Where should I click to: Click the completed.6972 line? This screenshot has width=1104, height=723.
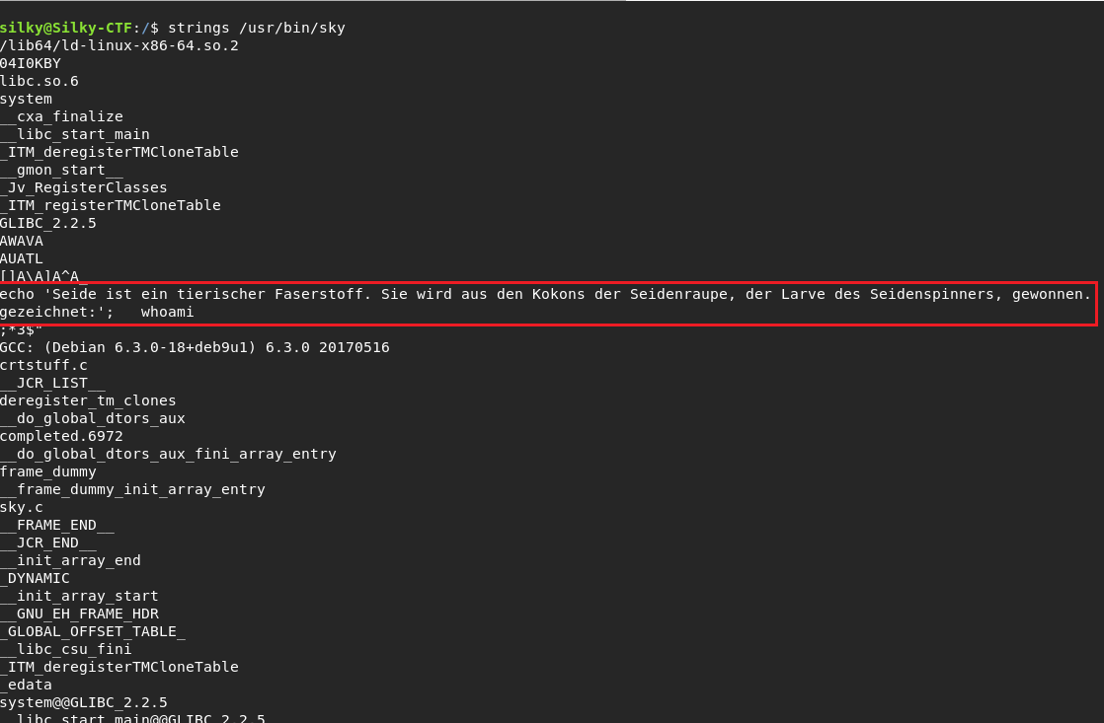pyautogui.click(x=61, y=436)
